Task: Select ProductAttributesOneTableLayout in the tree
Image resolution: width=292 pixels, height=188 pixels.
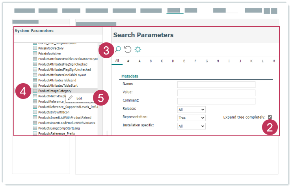Action: [62, 75]
